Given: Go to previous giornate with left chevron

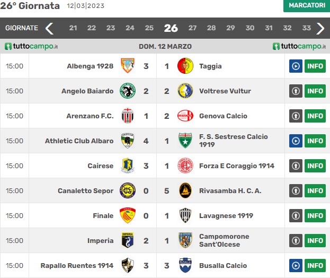Looking at the screenshot, I should [49, 28].
